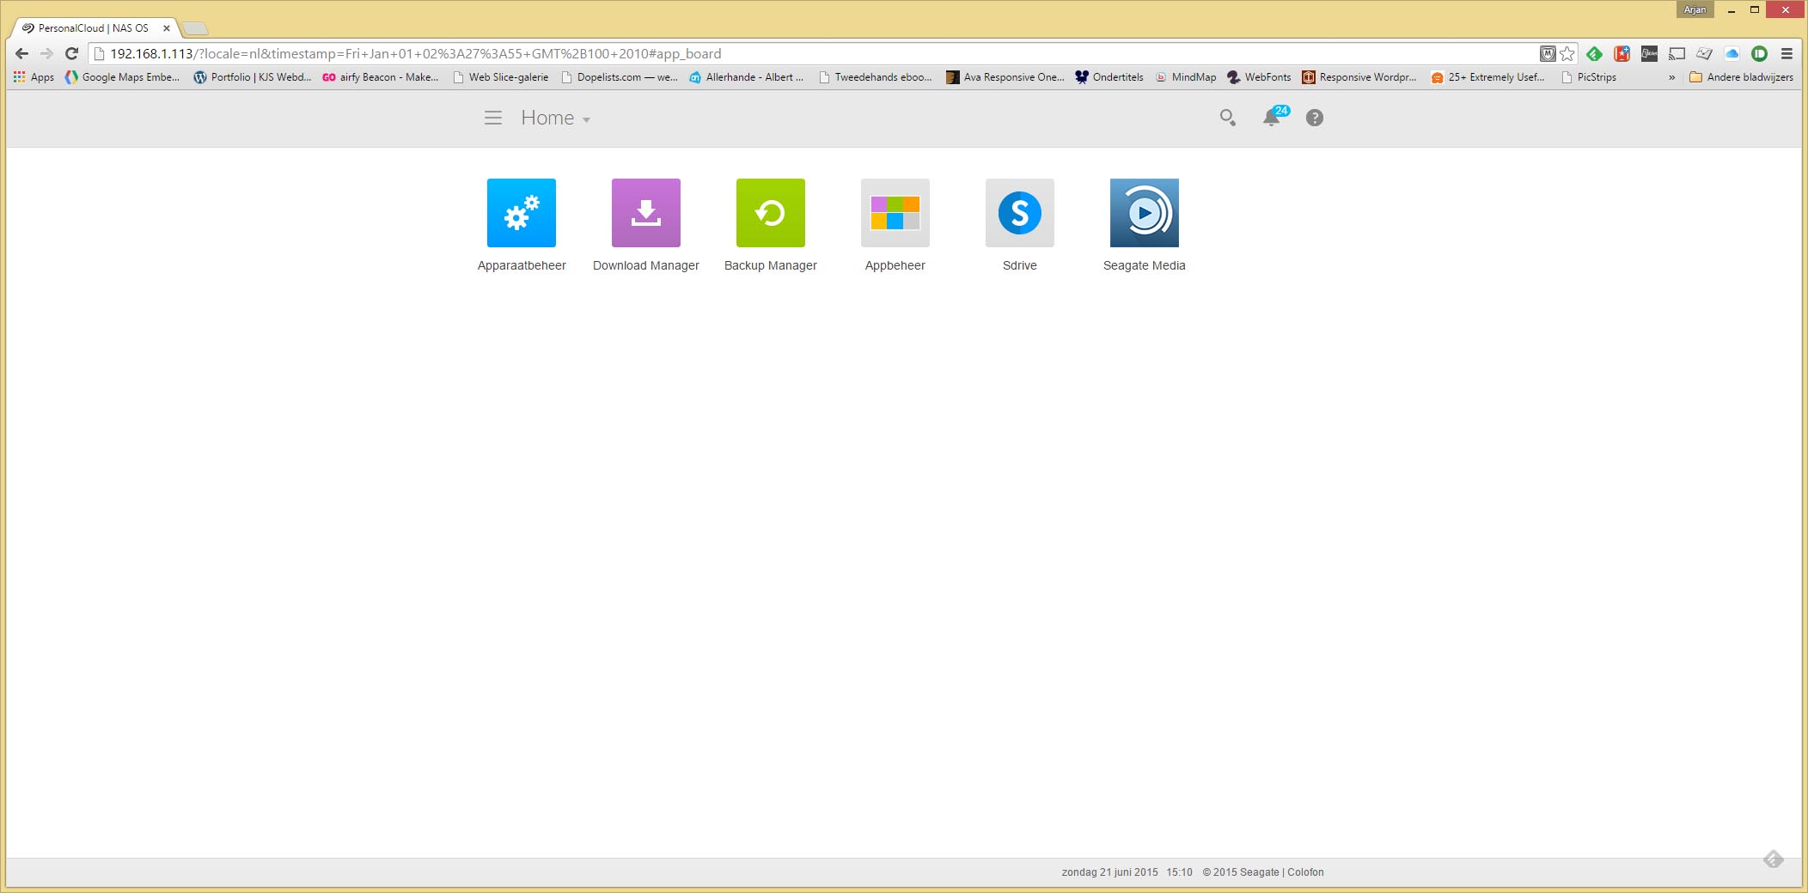Image resolution: width=1808 pixels, height=893 pixels.
Task: Close the PersonalCloud browser tab
Action: [x=167, y=28]
